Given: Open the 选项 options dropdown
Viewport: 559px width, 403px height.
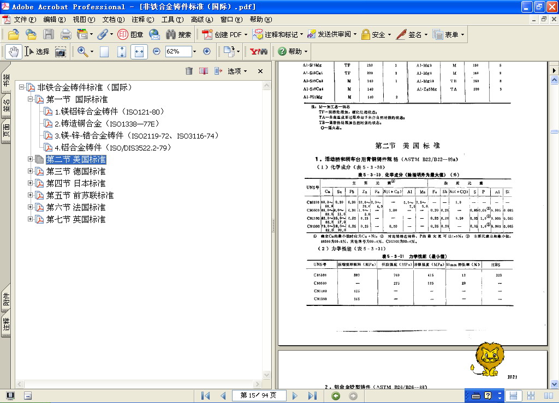Looking at the screenshot, I should 237,71.
